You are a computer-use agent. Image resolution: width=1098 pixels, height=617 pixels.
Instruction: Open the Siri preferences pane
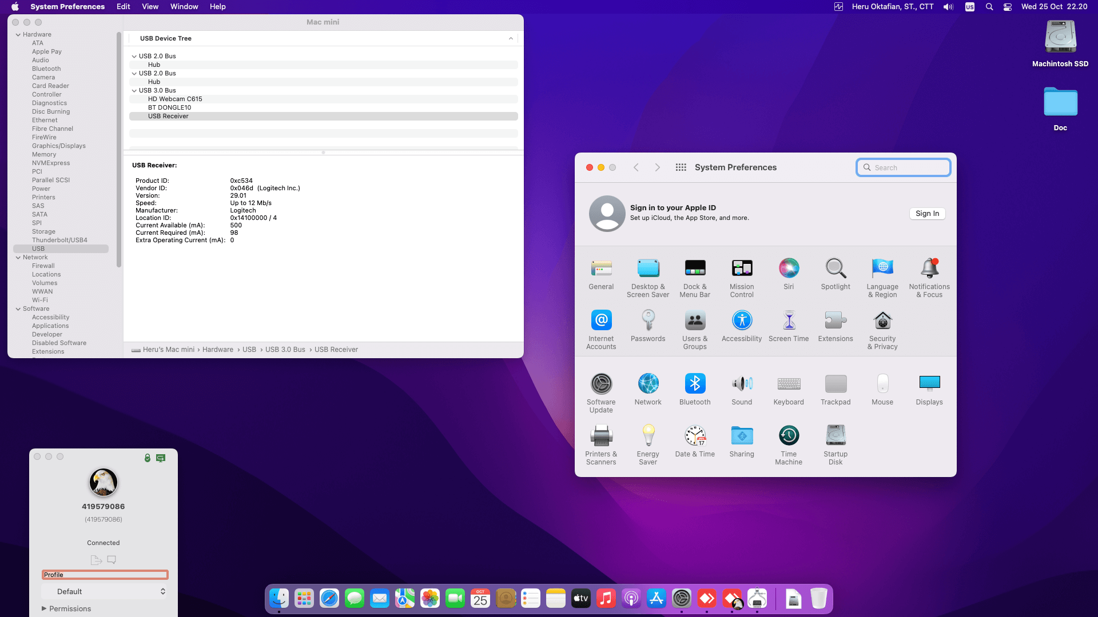(x=789, y=274)
